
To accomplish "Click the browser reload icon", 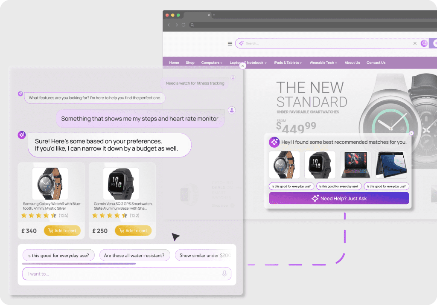I will (x=184, y=25).
